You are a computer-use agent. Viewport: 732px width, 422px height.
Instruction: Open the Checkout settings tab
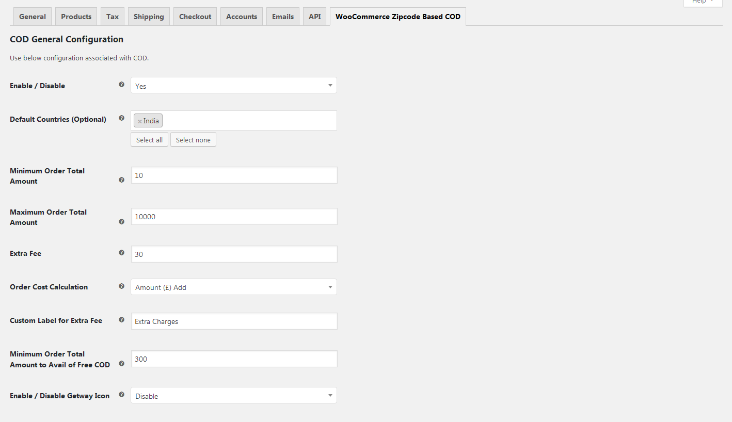tap(195, 17)
